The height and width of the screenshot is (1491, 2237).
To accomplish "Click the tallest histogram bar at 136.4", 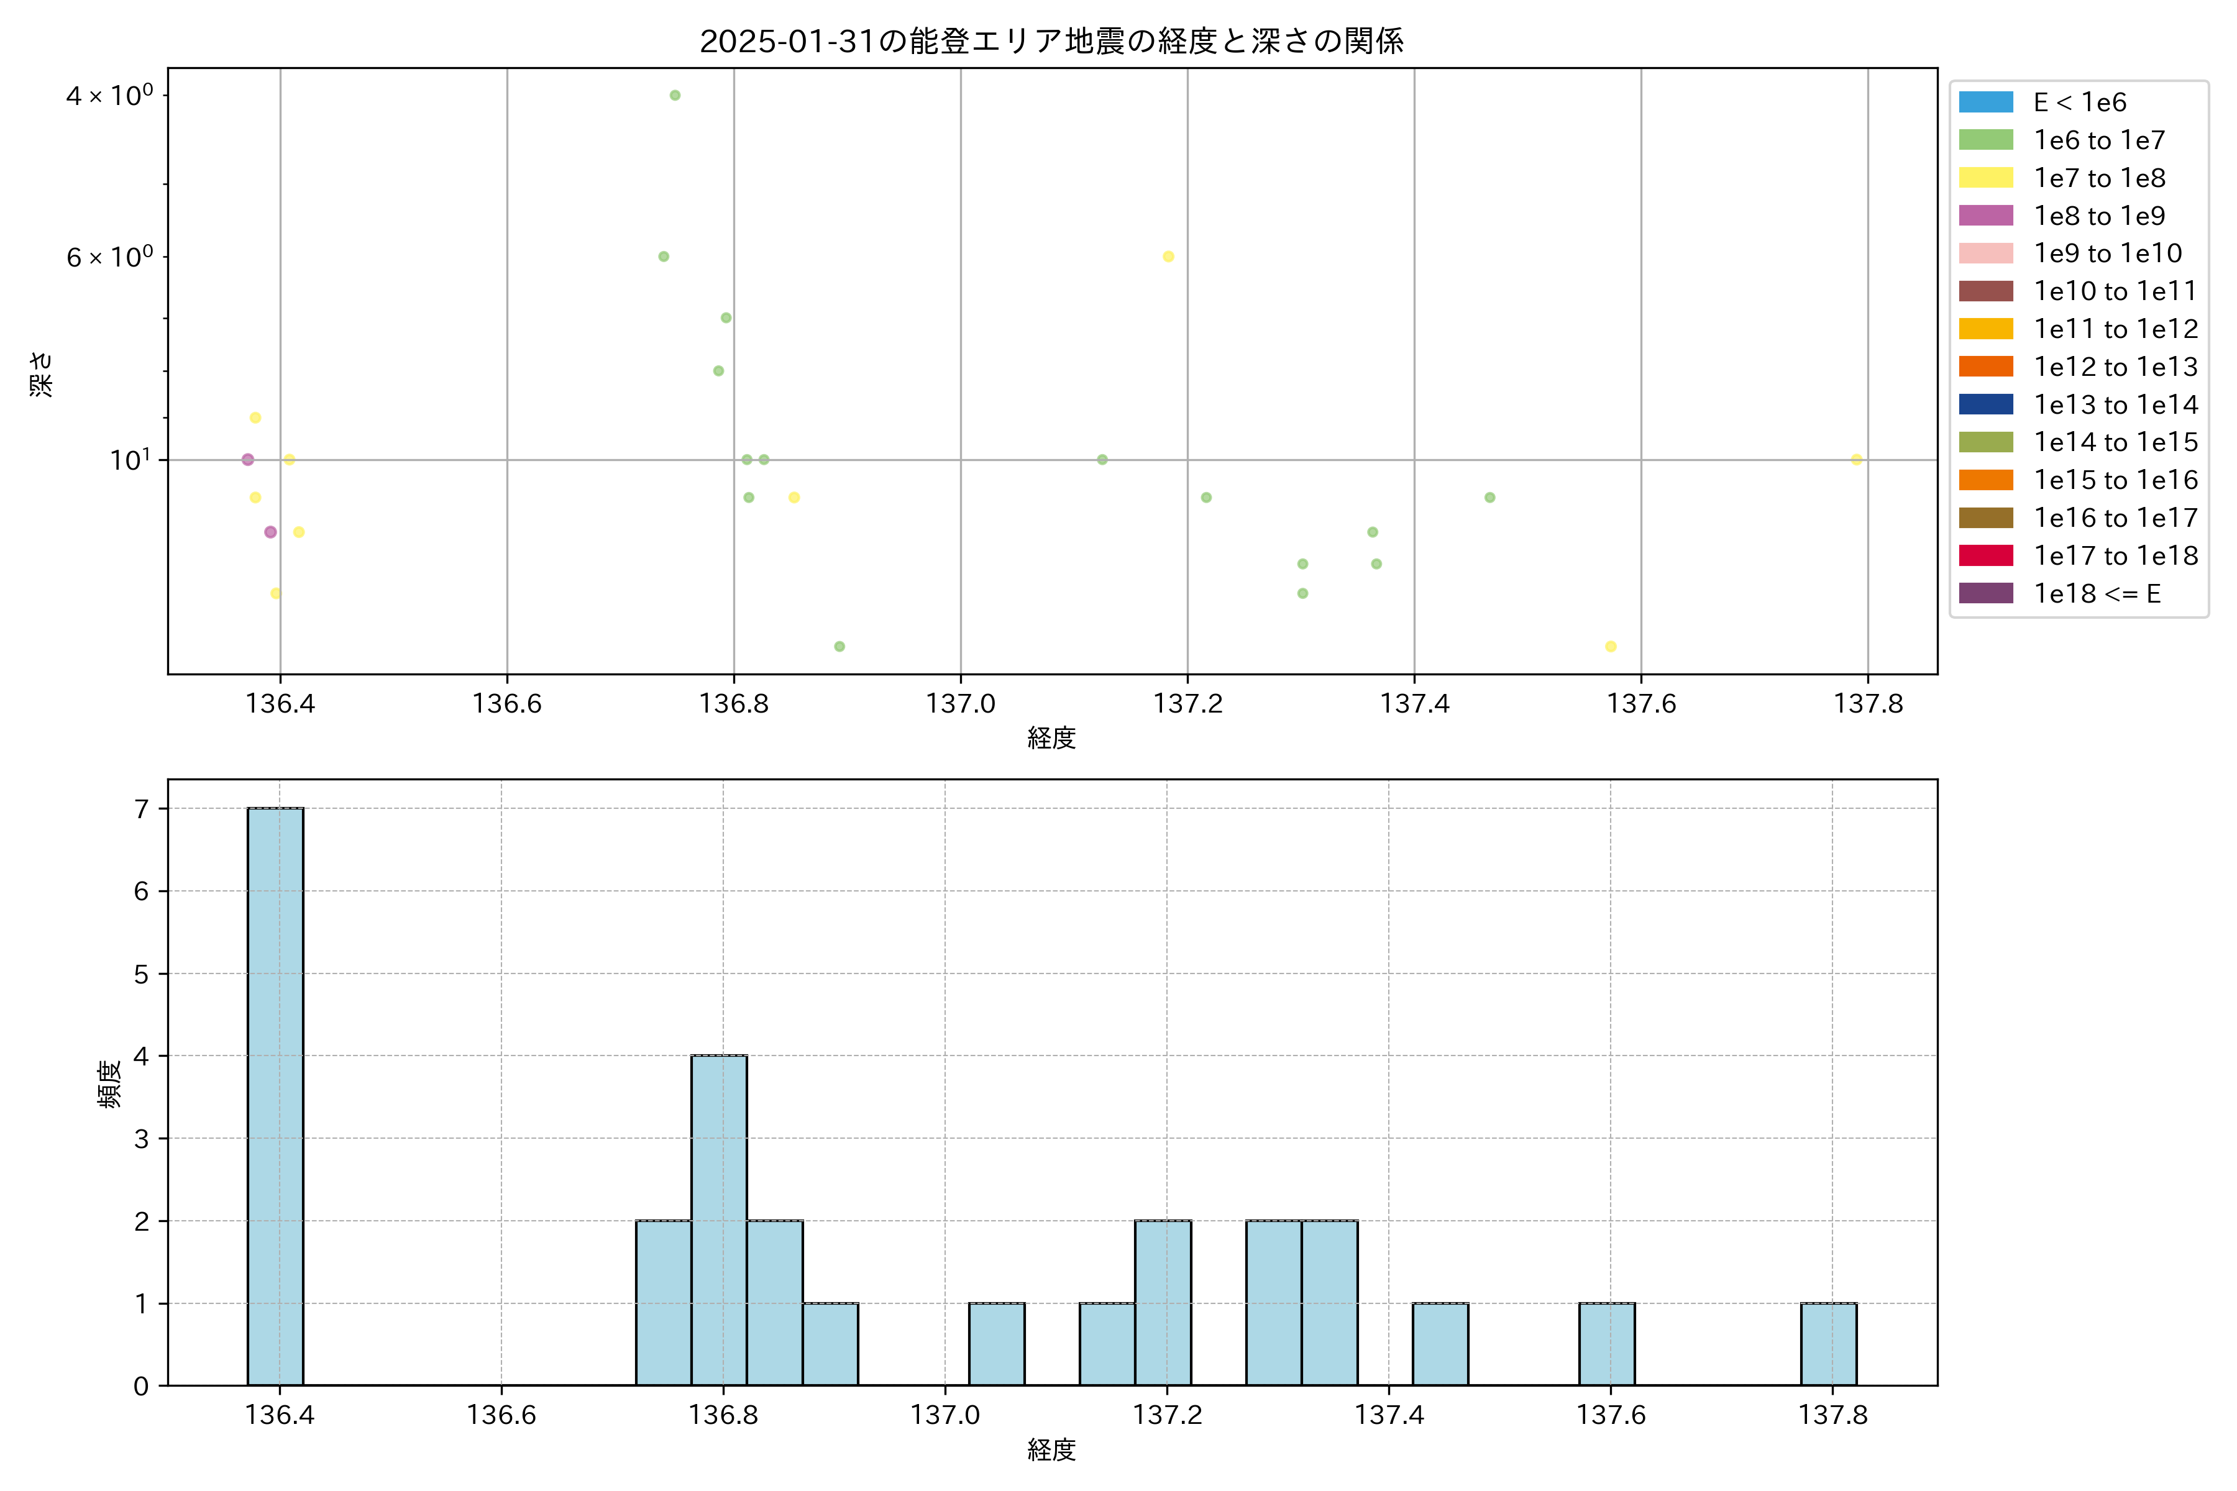I will coord(275,1093).
